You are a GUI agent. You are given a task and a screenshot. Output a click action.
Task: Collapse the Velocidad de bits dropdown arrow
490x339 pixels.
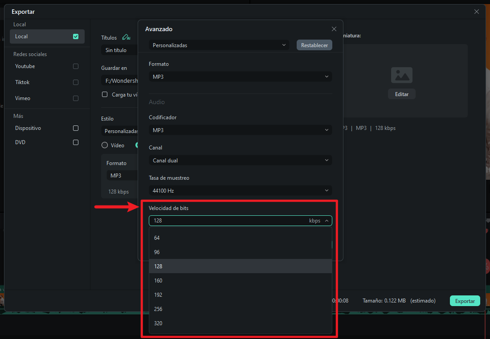tap(327, 221)
